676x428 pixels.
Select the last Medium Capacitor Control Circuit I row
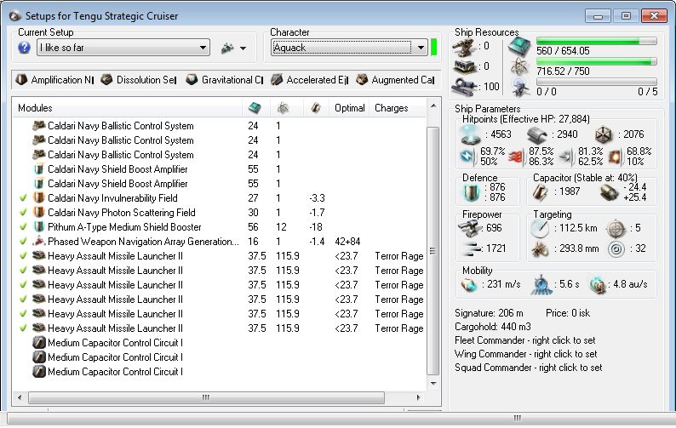220,372
